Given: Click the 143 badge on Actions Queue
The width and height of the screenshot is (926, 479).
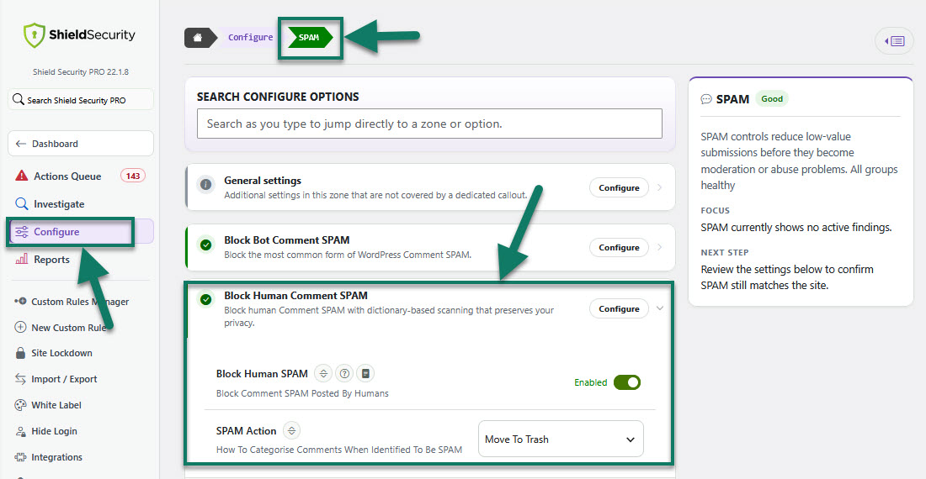Looking at the screenshot, I should click(x=133, y=176).
